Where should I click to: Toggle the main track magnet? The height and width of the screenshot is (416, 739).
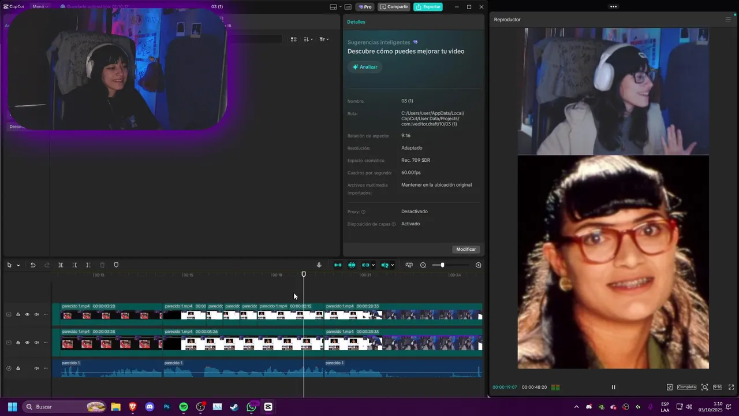pyautogui.click(x=338, y=265)
